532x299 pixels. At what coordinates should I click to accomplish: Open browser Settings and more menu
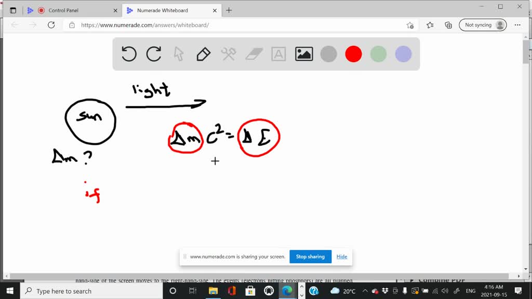(x=517, y=25)
